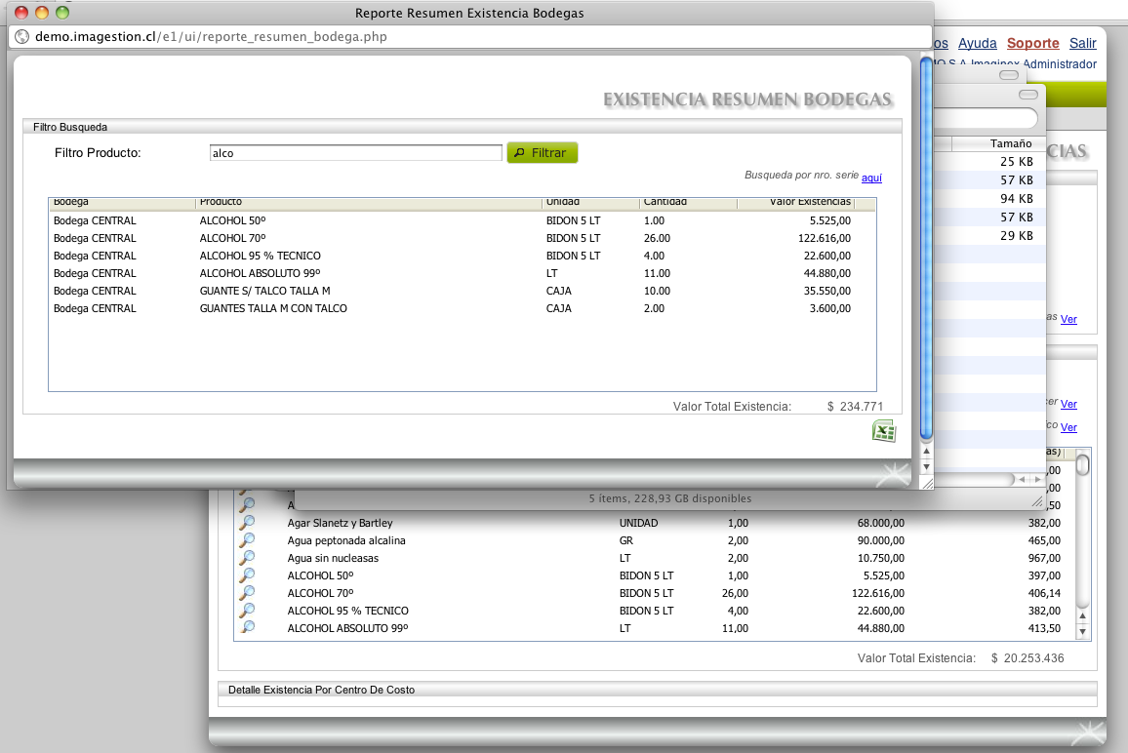
Task: Open magnifier icon for Agar Slanetz y Bartley
Action: click(248, 522)
